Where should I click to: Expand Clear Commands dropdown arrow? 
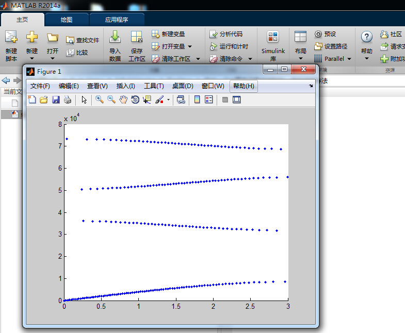click(250, 59)
